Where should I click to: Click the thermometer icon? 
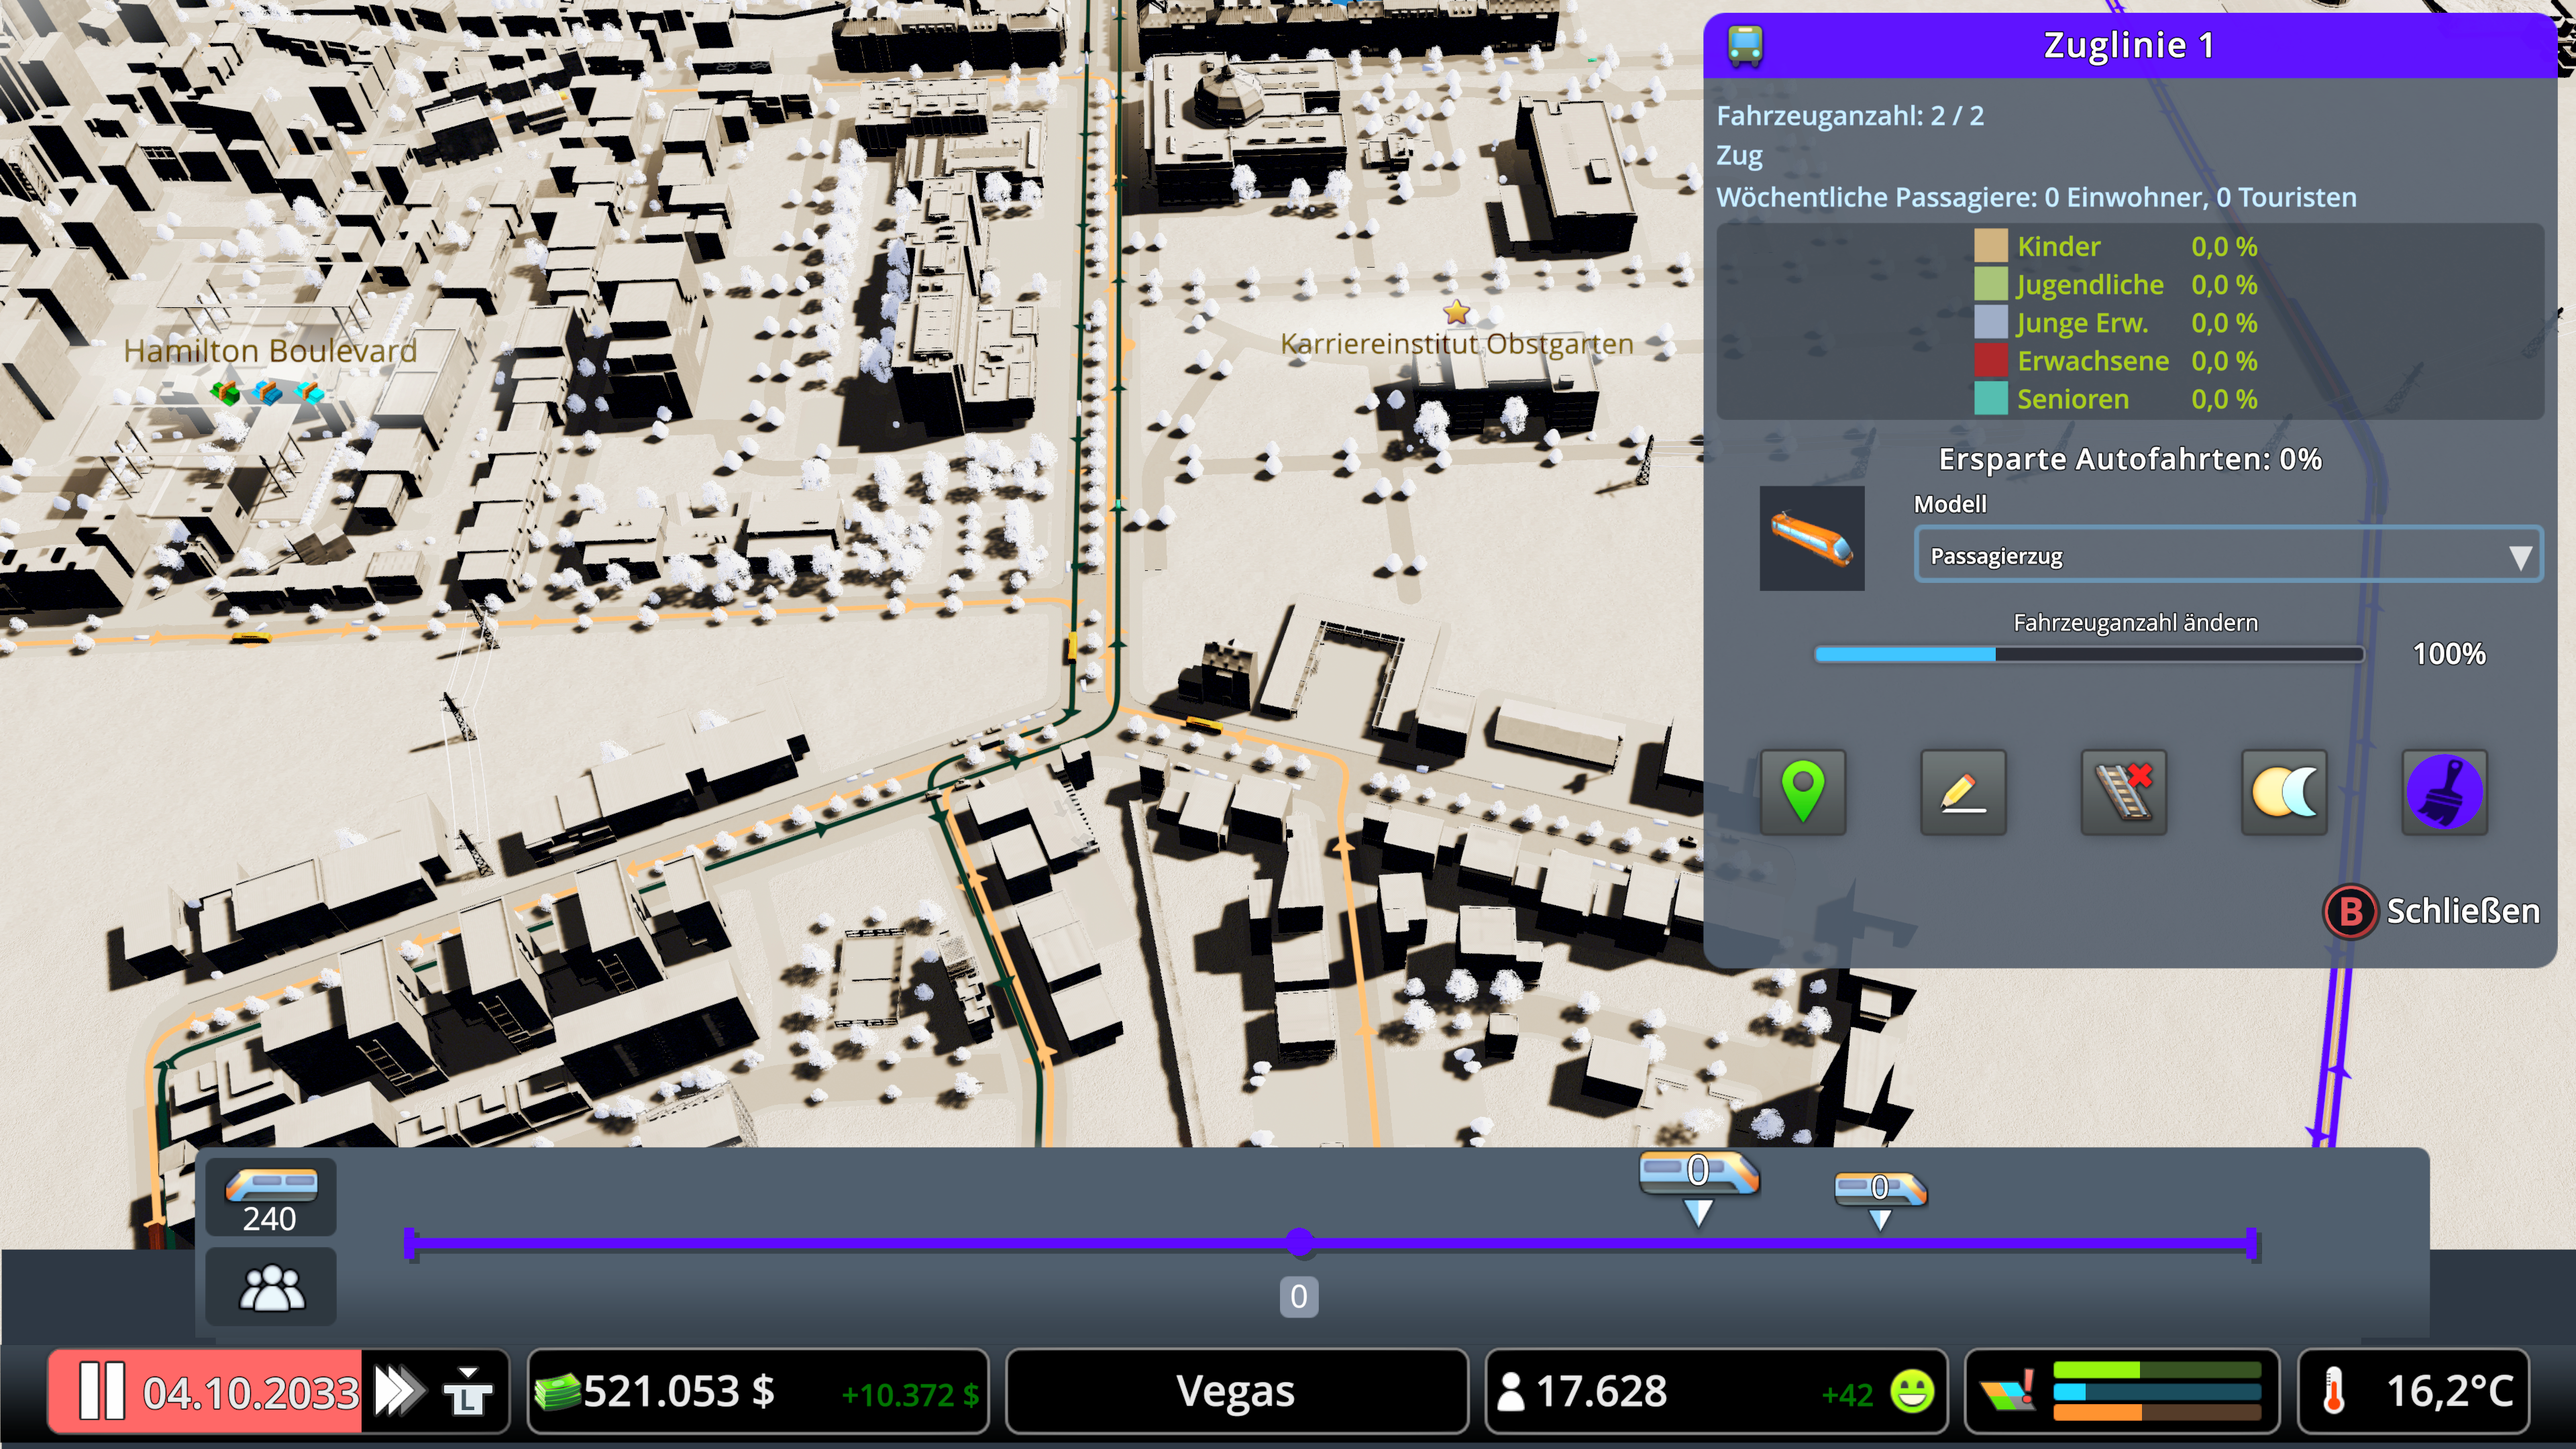pyautogui.click(x=2333, y=1392)
